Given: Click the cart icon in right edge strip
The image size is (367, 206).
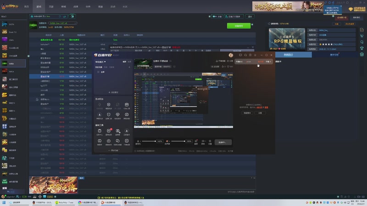Looking at the screenshot, I should point(362,36).
